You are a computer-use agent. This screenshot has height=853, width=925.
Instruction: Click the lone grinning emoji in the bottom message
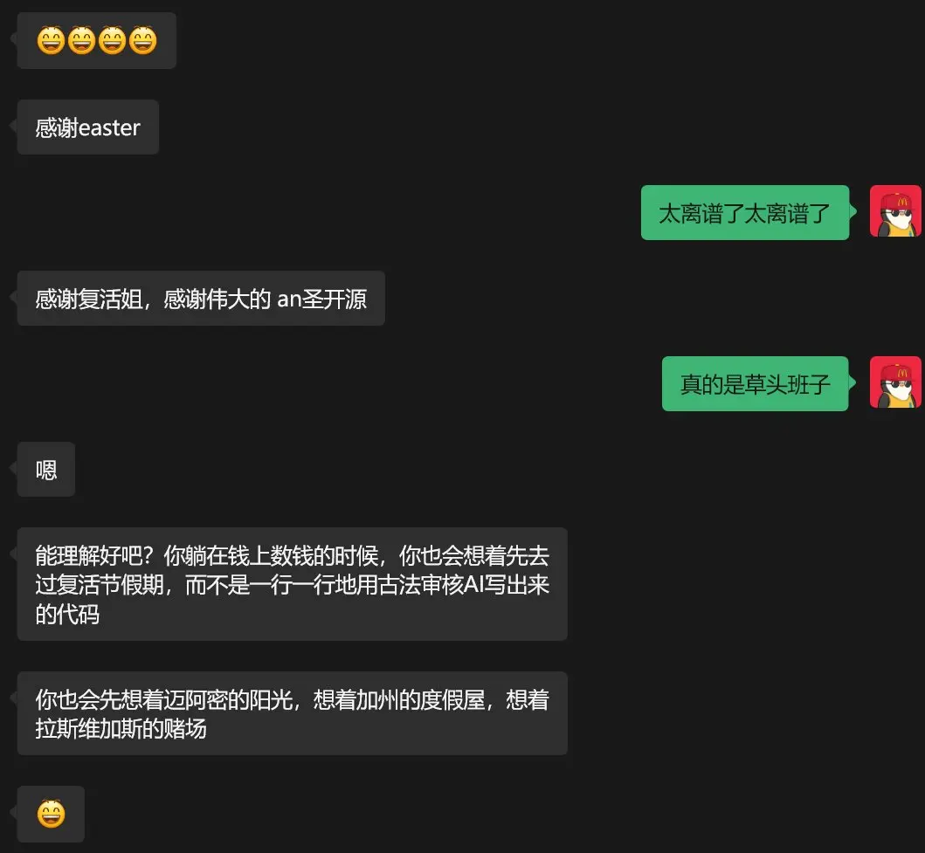(x=52, y=814)
